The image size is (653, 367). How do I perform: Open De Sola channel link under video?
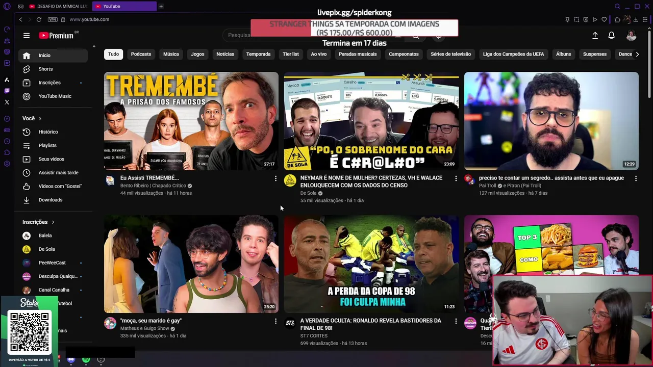click(309, 193)
